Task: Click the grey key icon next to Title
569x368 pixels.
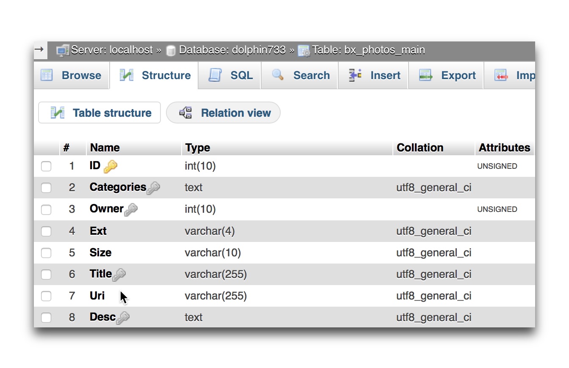Action: pos(119,275)
